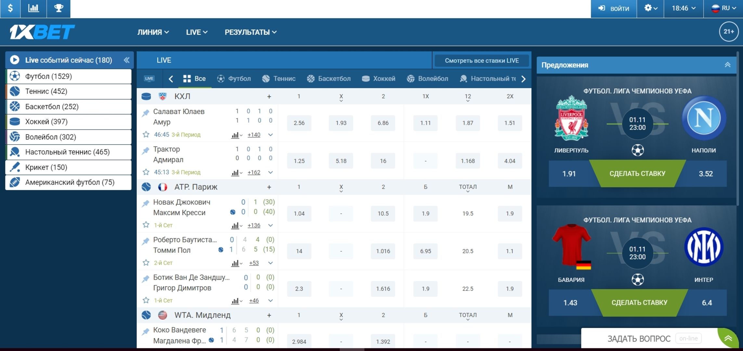Click the Liverpool club crest
Image resolution: width=743 pixels, height=351 pixels.
point(571,118)
